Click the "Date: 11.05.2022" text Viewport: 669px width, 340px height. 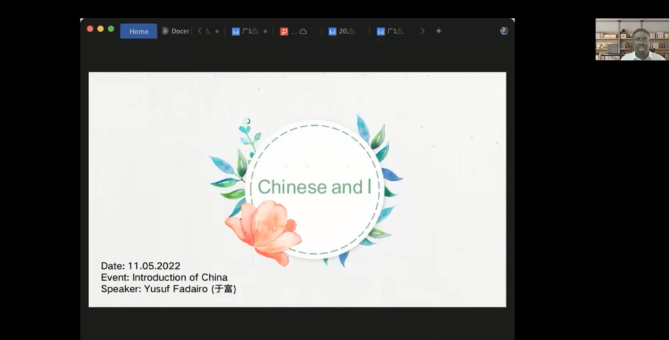[x=141, y=266]
